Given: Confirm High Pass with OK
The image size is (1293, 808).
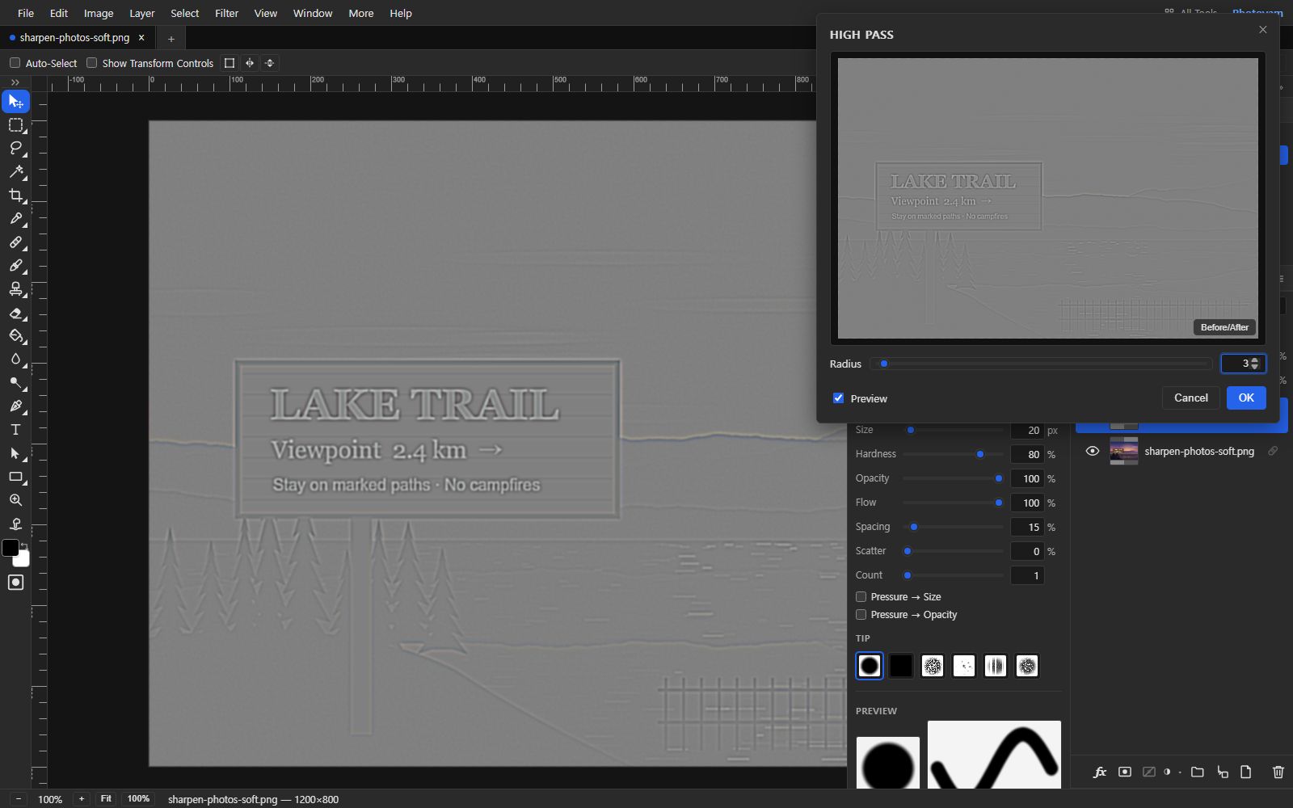Looking at the screenshot, I should [1246, 398].
